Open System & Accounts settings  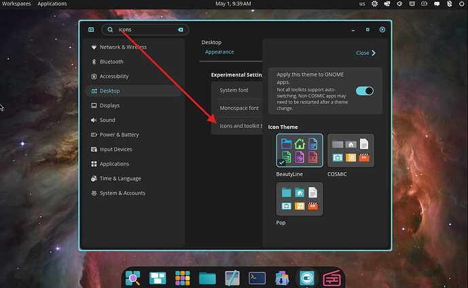(133, 193)
